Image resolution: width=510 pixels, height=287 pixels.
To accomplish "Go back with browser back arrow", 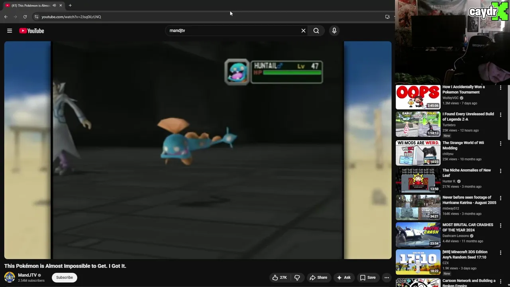I will (6, 17).
